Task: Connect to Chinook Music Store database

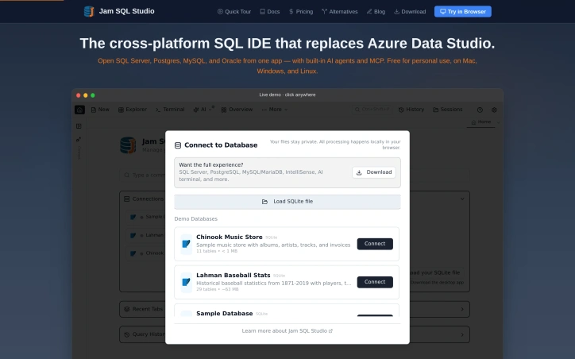Action: [x=375, y=244]
